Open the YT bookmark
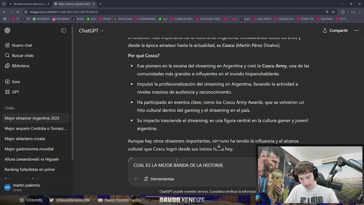The image size is (364, 205). tap(16, 19)
